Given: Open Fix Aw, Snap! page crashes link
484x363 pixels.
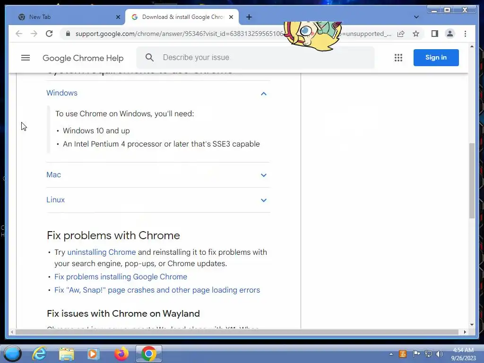Looking at the screenshot, I should [157, 290].
